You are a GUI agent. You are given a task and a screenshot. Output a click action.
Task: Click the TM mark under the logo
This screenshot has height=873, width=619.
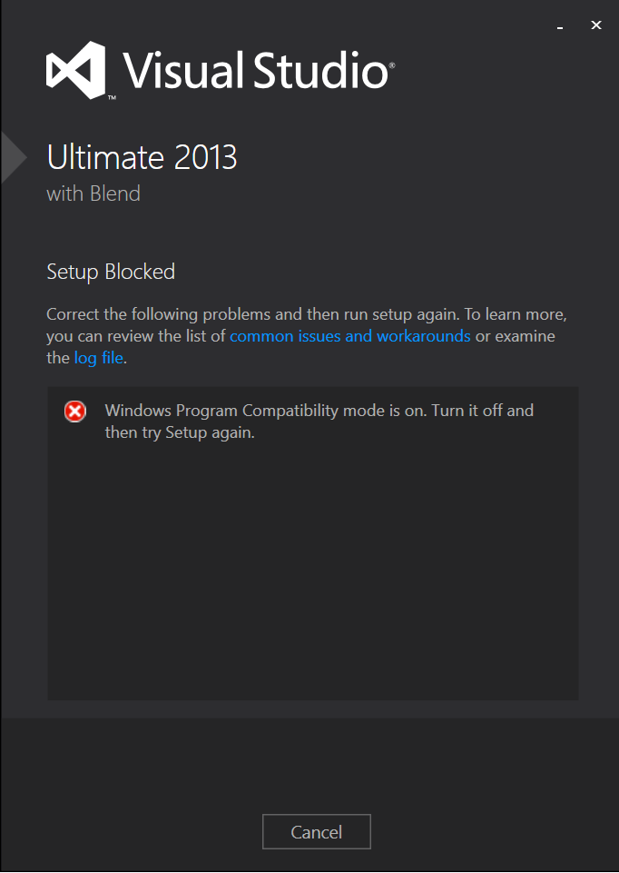(x=112, y=97)
